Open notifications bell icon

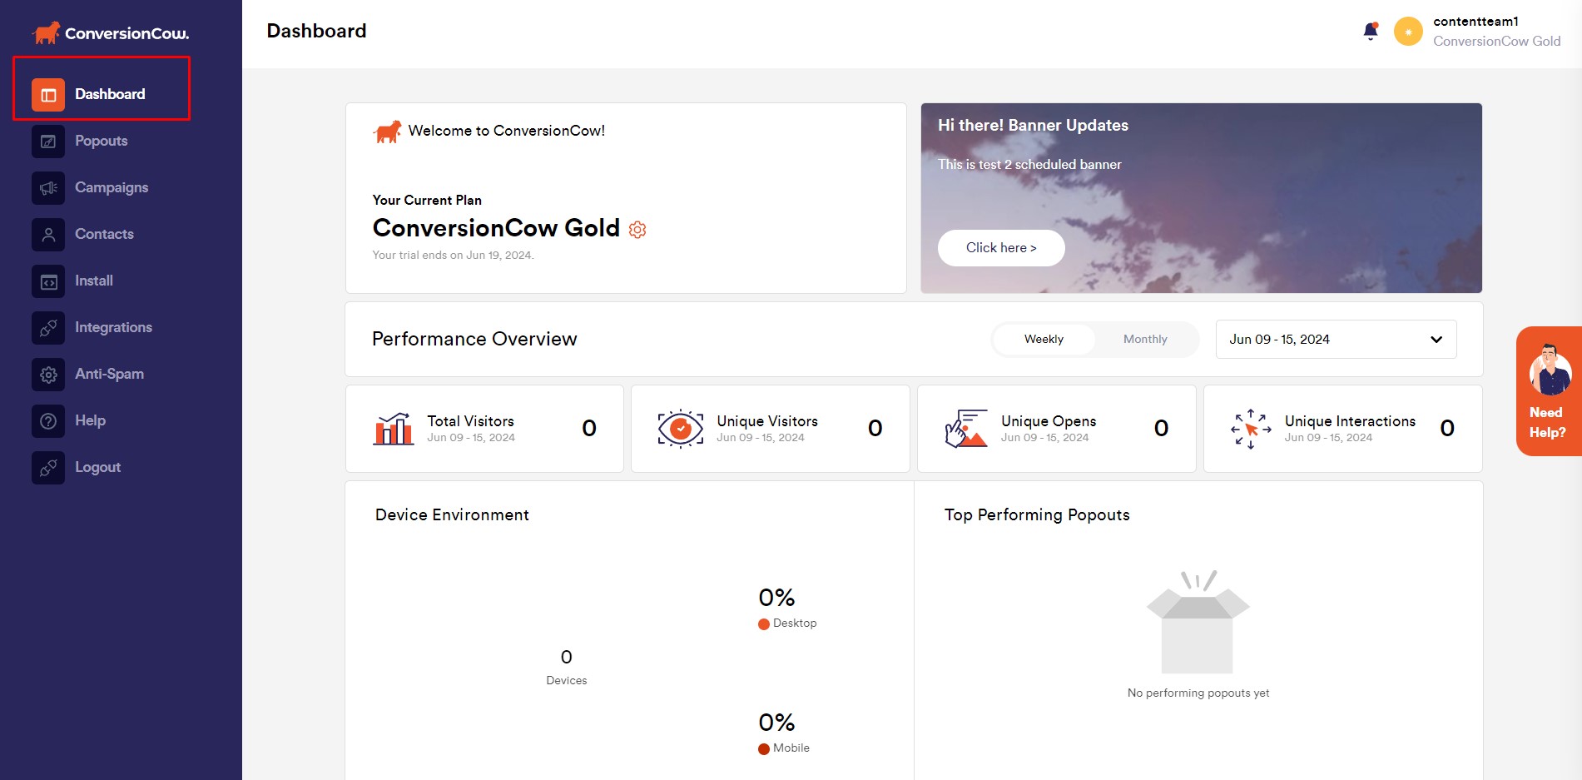pos(1371,32)
